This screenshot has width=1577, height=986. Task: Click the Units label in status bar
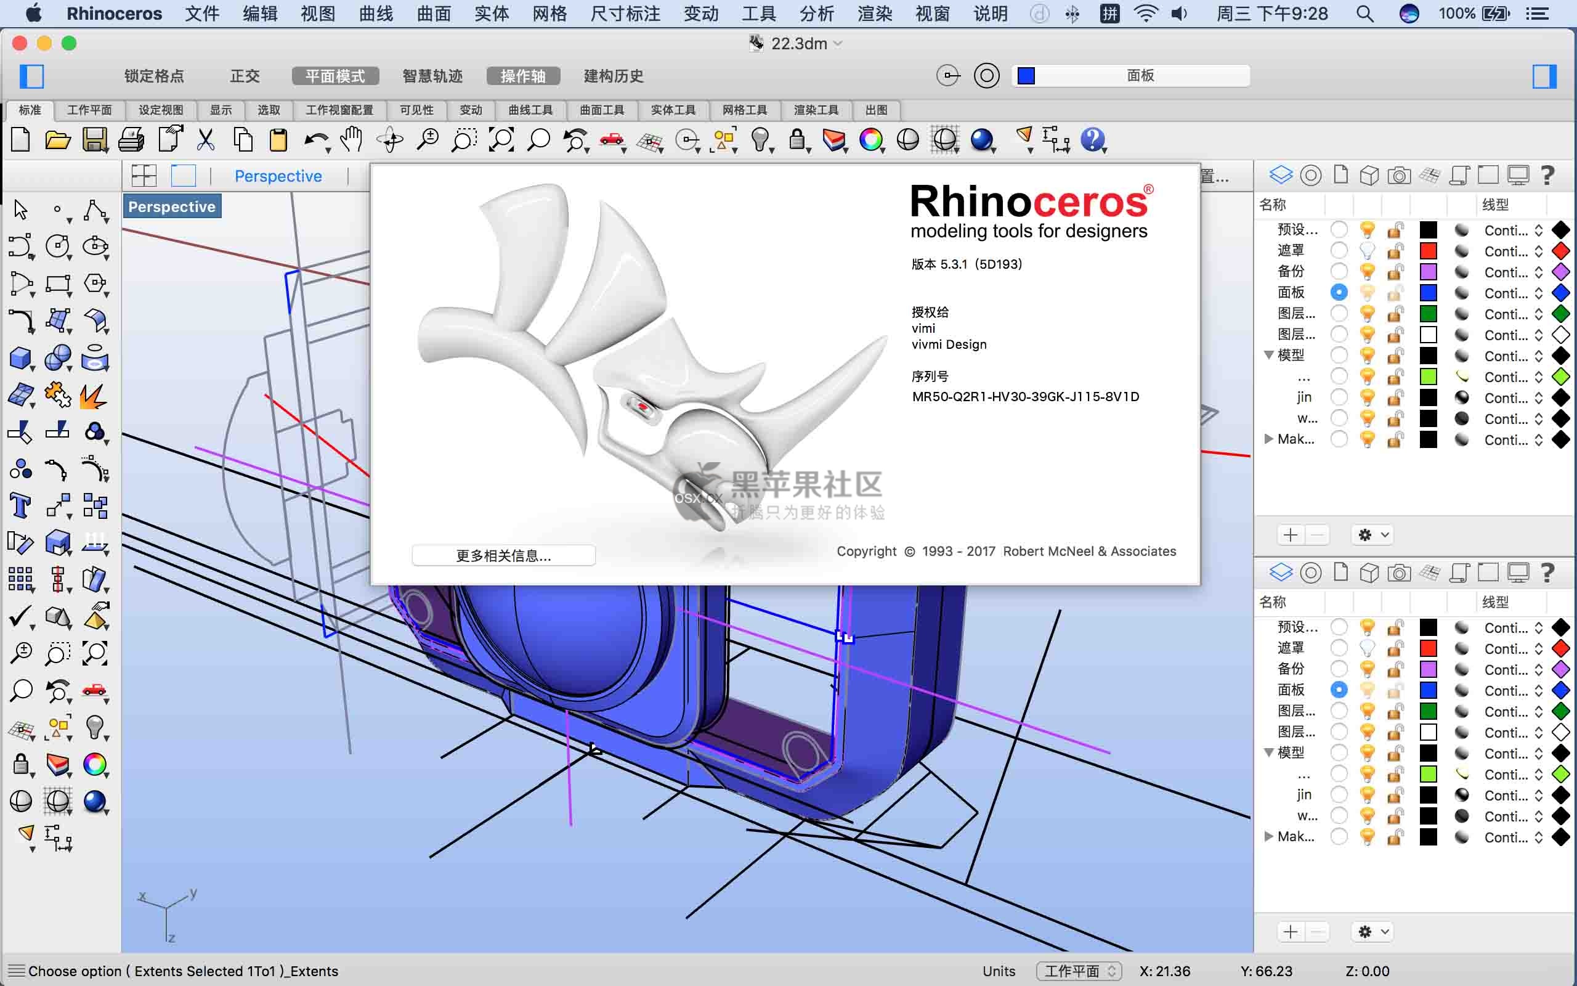999,971
